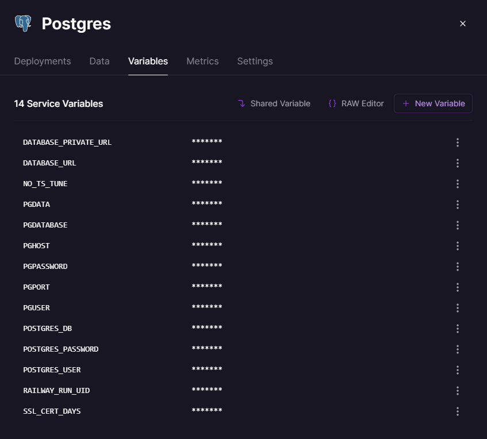Reveal the masked PGPASSWORD value
Image resolution: width=487 pixels, height=439 pixels.
click(x=207, y=266)
